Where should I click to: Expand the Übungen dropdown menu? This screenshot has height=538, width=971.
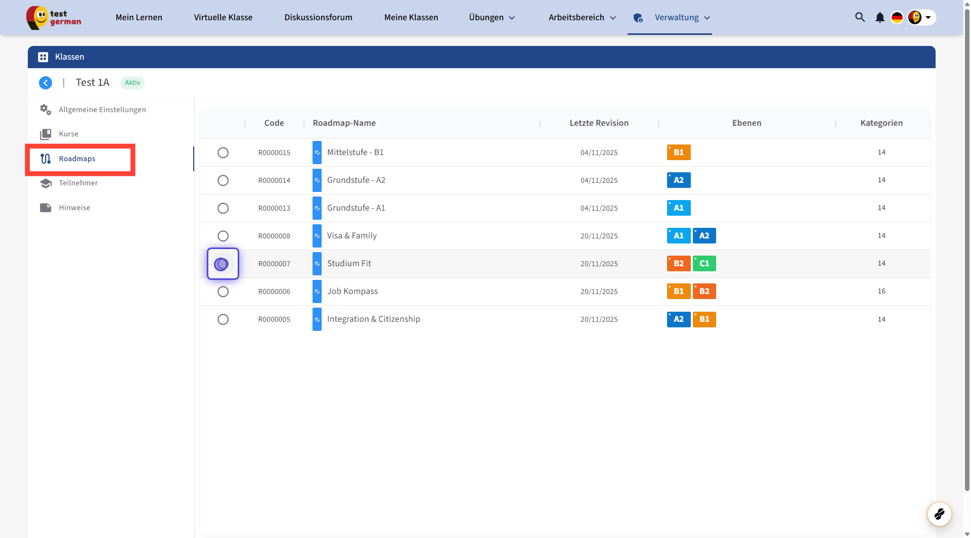[492, 18]
